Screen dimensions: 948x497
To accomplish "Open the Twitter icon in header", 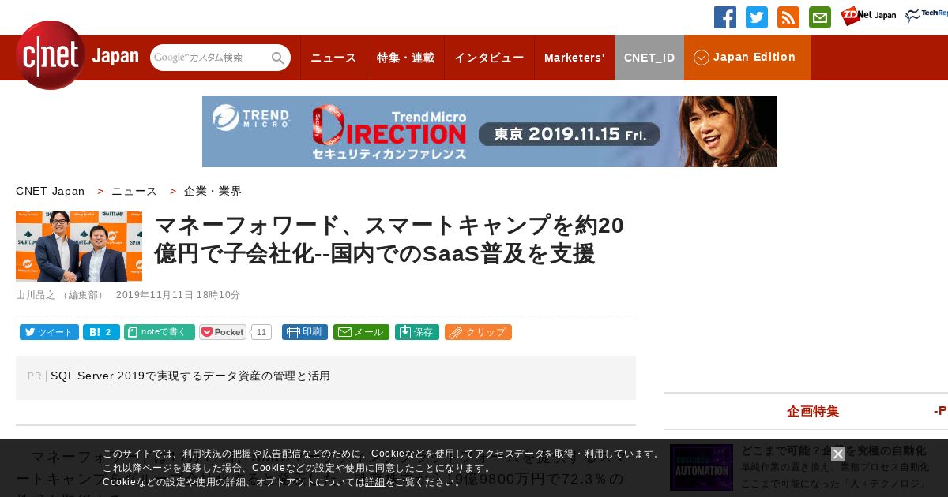I will click(757, 17).
